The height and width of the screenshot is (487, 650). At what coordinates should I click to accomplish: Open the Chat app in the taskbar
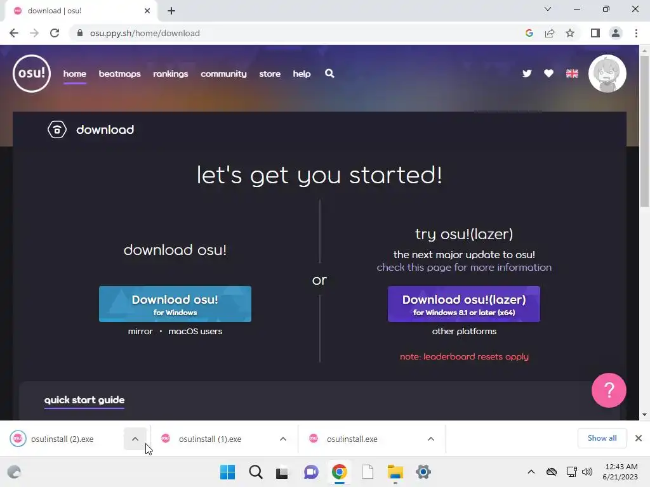tap(311, 472)
